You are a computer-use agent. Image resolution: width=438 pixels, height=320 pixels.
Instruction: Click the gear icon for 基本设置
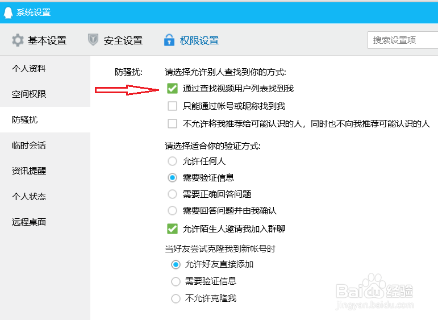point(18,40)
